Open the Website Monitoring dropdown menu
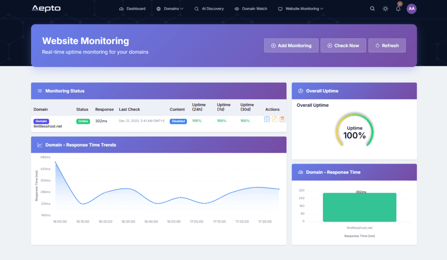 click(x=300, y=8)
